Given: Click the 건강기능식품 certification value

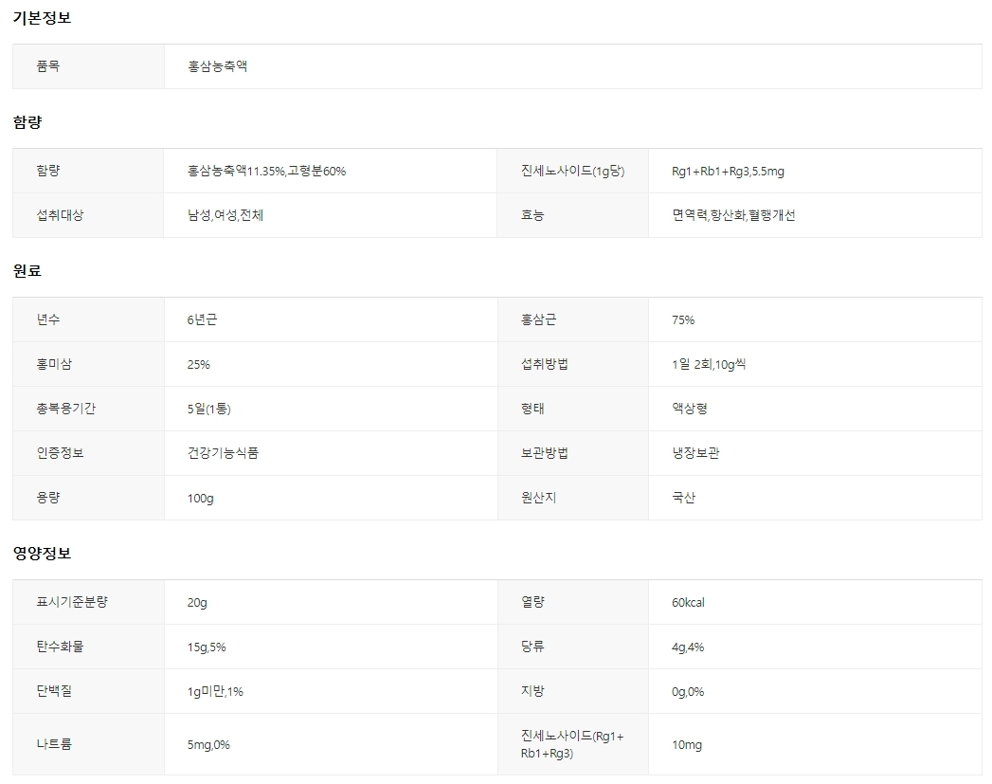Looking at the screenshot, I should coord(223,453).
